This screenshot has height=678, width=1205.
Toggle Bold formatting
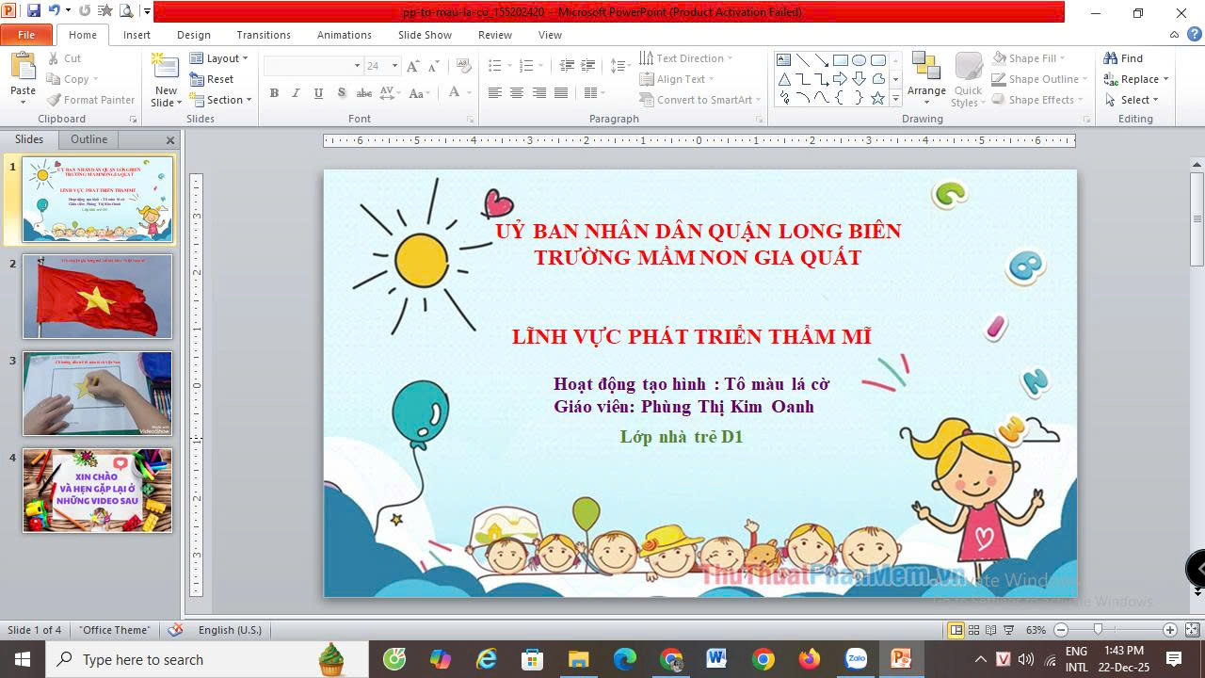(x=274, y=93)
